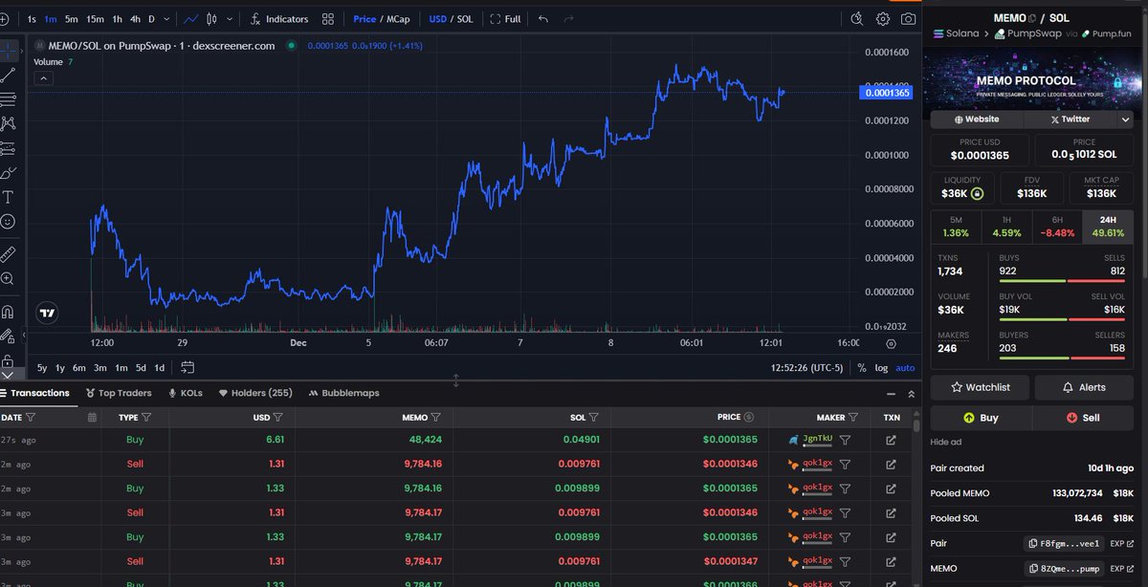Open the Fibonacci retracement tool
Viewport: 1148px width, 587px height.
[x=8, y=98]
